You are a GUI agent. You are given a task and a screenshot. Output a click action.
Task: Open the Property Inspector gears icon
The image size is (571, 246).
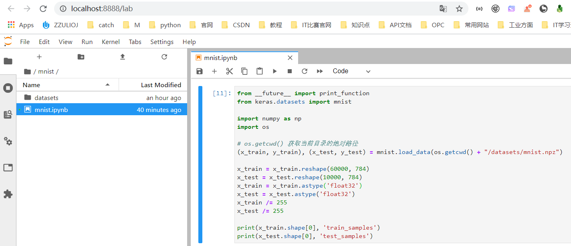pos(8,141)
